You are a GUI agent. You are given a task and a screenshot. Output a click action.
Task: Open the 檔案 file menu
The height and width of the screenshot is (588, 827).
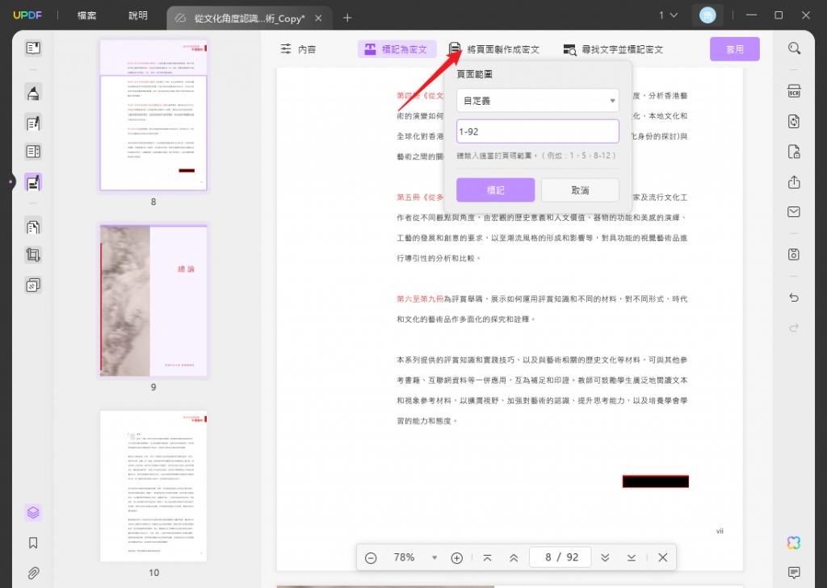86,15
